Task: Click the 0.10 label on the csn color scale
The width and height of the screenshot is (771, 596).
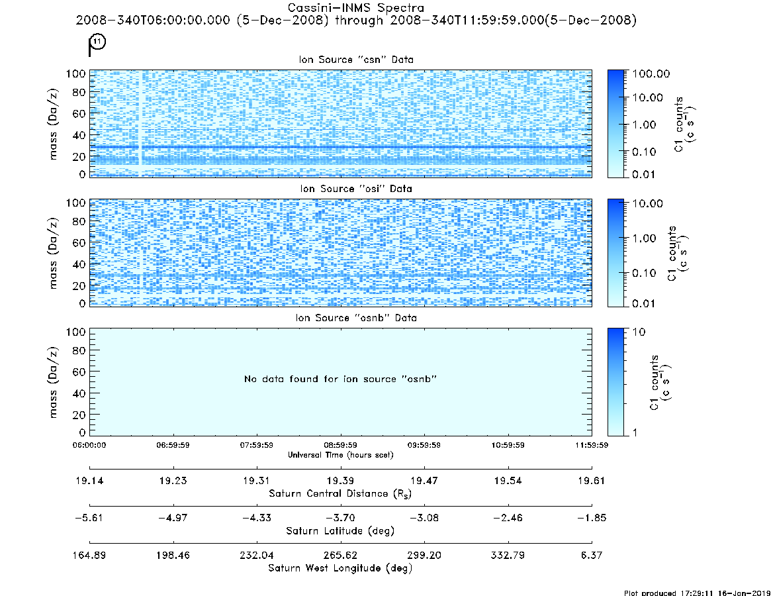Action: [x=644, y=152]
